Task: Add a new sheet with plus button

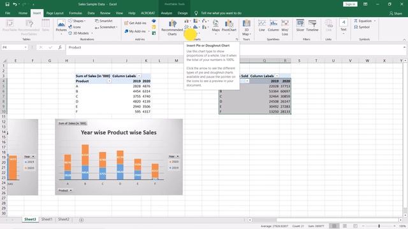Action: coord(82,220)
